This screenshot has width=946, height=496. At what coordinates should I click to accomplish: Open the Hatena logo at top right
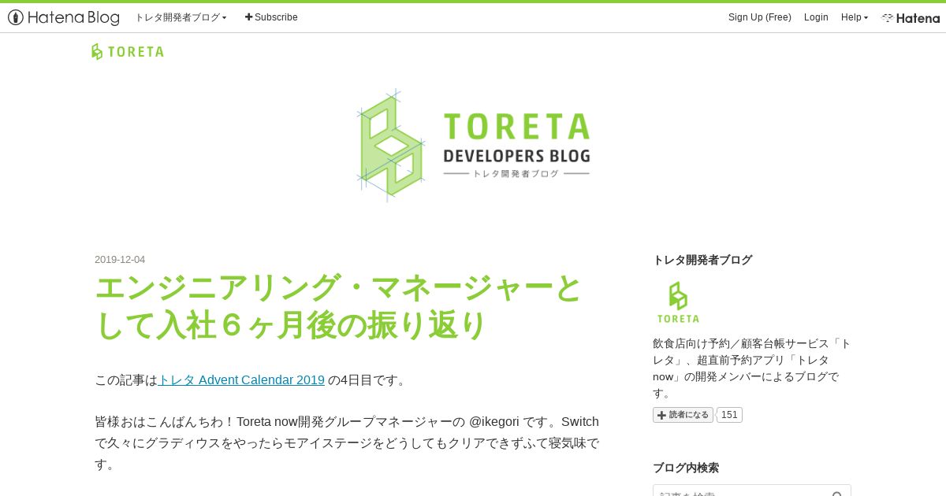(x=911, y=17)
